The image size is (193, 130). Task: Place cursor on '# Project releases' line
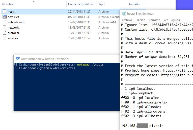click(x=157, y=75)
